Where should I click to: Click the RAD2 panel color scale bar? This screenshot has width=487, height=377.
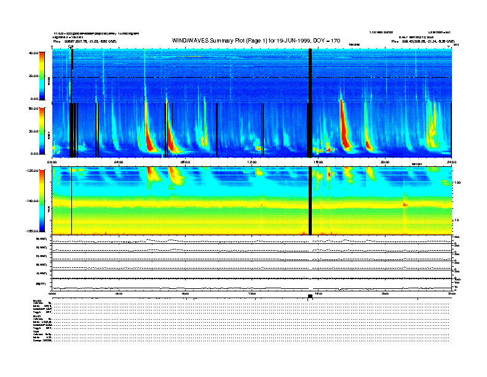42,76
